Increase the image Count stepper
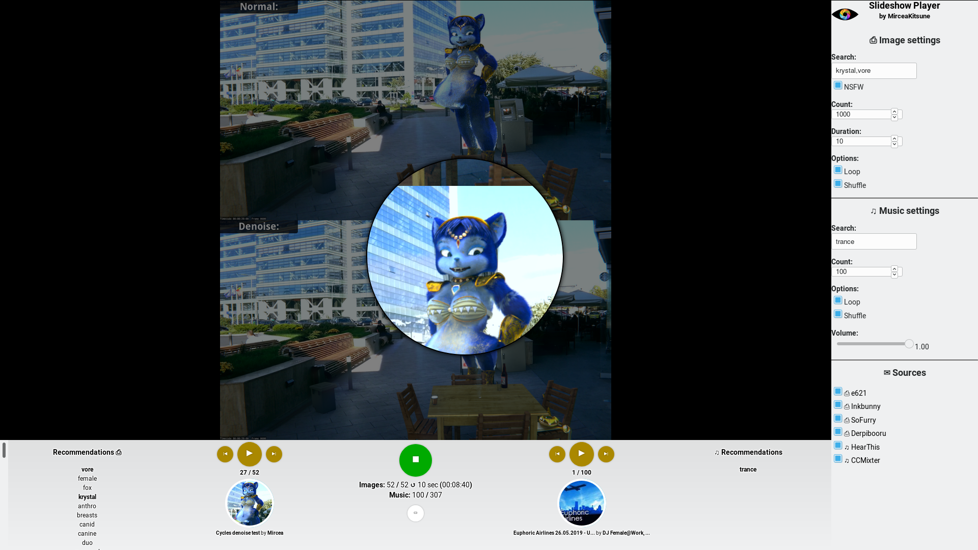Screen dimensions: 978x550 (x=894, y=112)
